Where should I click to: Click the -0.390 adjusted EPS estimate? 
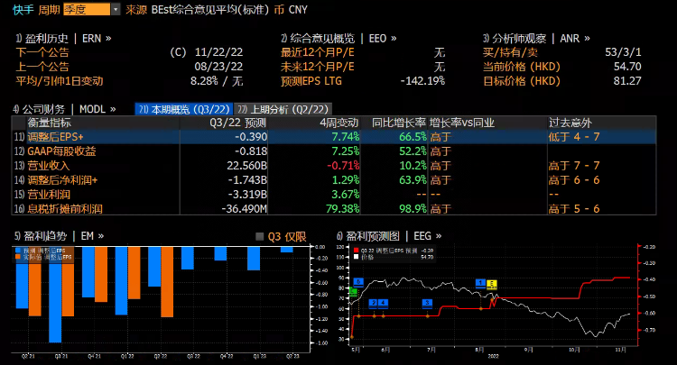point(251,137)
